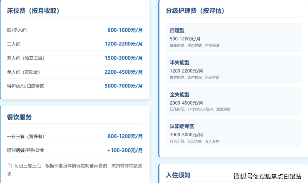Click the 糖尿病餐/特殊饮食 row

tap(75, 150)
